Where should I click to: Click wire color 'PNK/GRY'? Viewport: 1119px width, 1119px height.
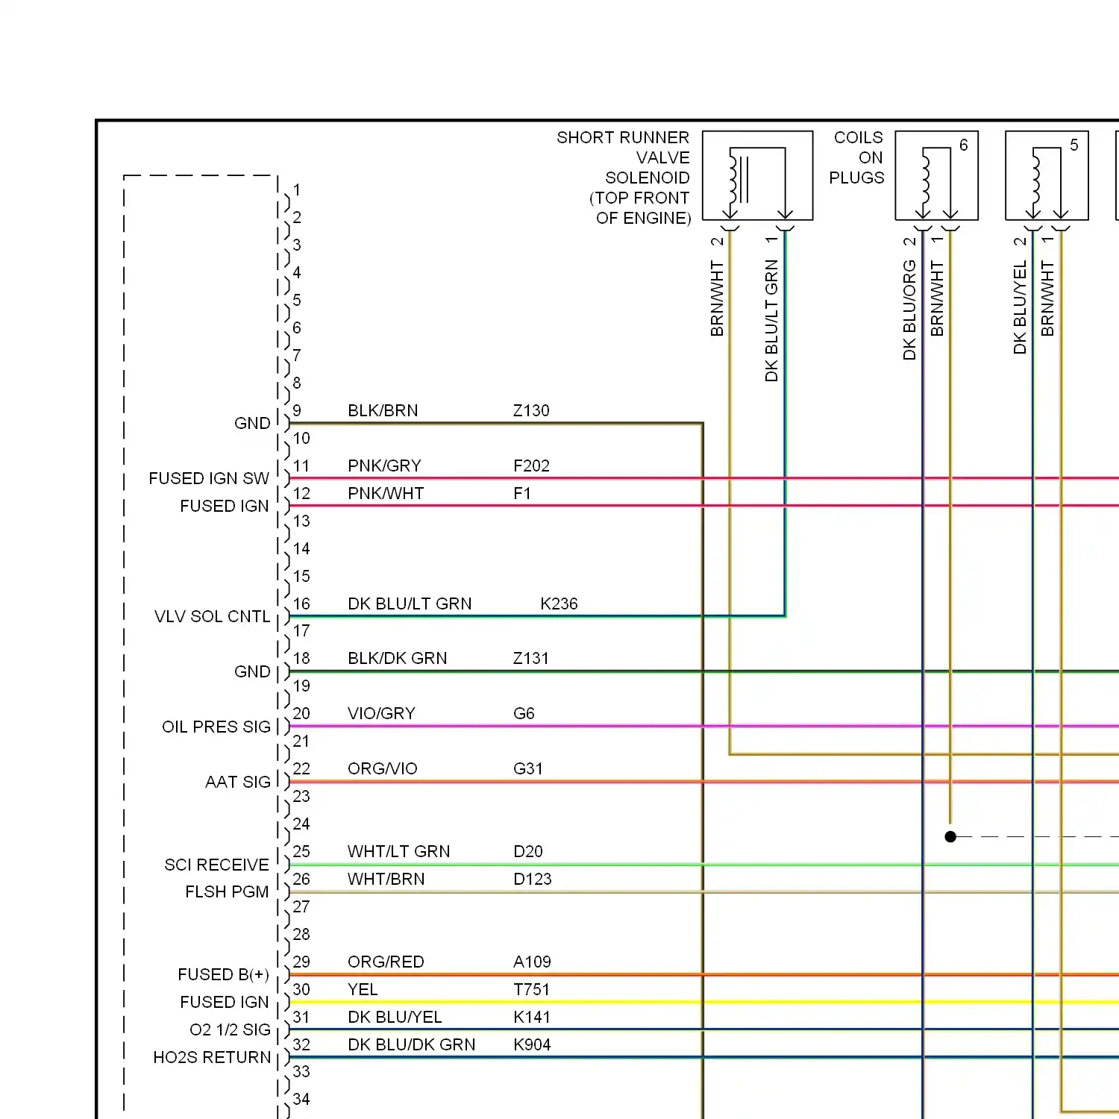(x=384, y=466)
